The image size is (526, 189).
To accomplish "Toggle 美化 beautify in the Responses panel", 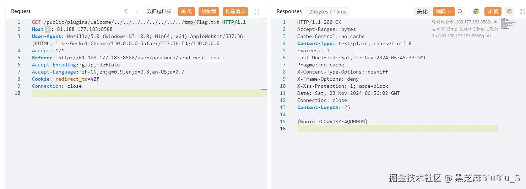I will click(422, 12).
